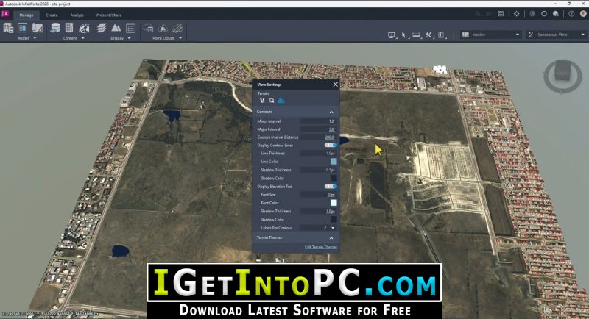
Task: Click the panel bookmark icon in utility bar
Action: pyautogui.click(x=441, y=35)
